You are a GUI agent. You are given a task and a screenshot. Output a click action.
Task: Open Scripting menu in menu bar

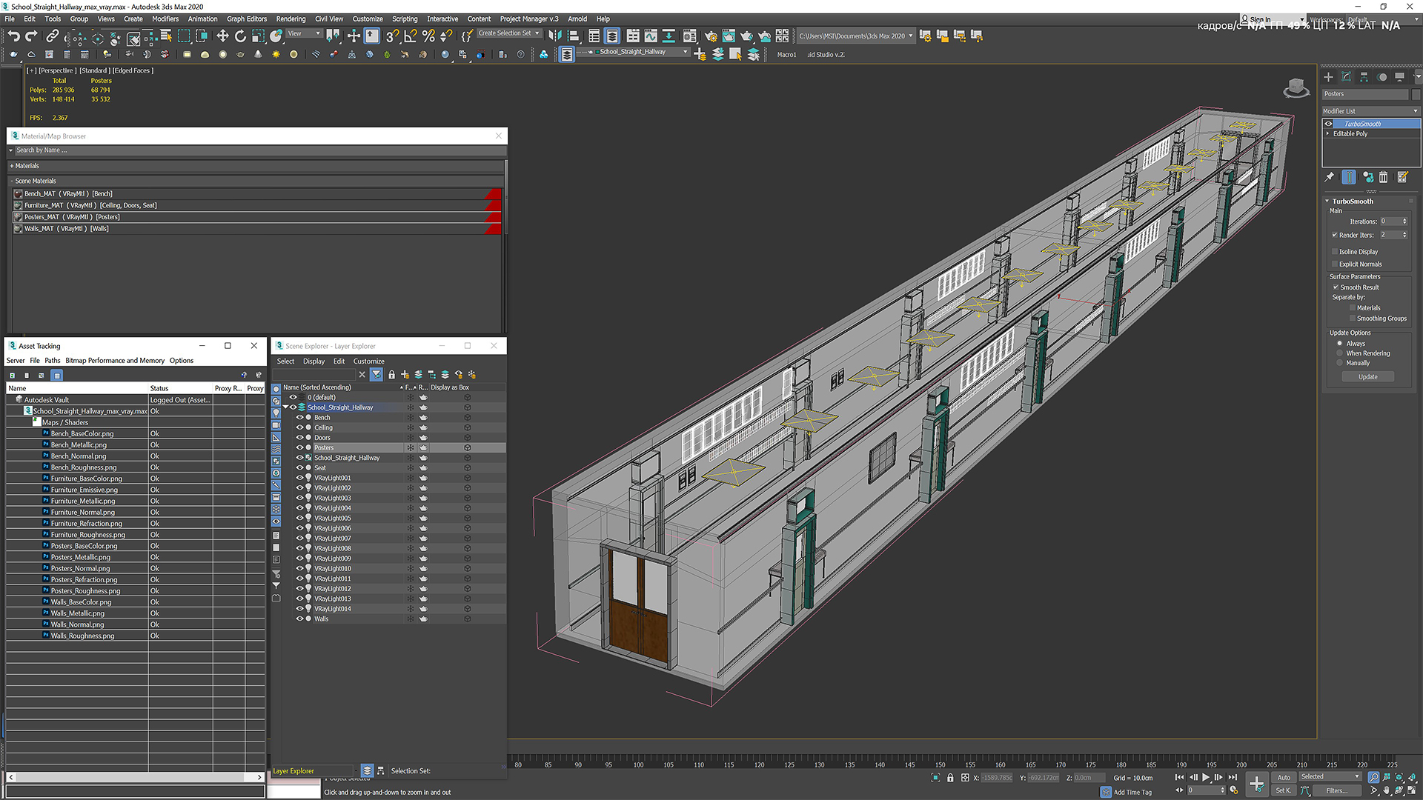405,19
